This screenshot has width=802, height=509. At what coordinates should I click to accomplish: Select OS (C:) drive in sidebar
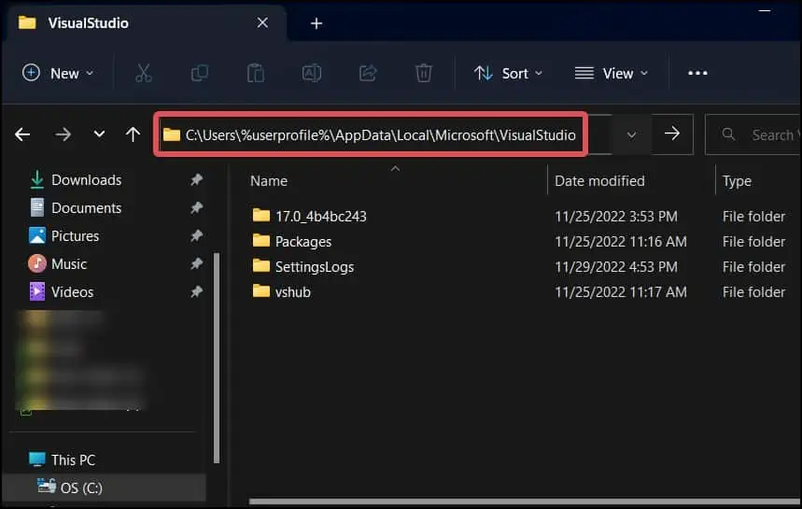[105, 488]
